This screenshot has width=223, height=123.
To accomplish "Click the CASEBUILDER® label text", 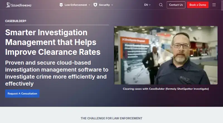I will pos(16,21).
